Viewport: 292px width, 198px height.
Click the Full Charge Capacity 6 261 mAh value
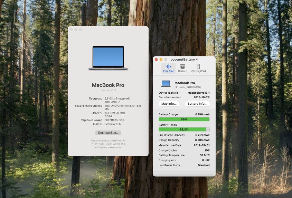[x=202, y=135]
